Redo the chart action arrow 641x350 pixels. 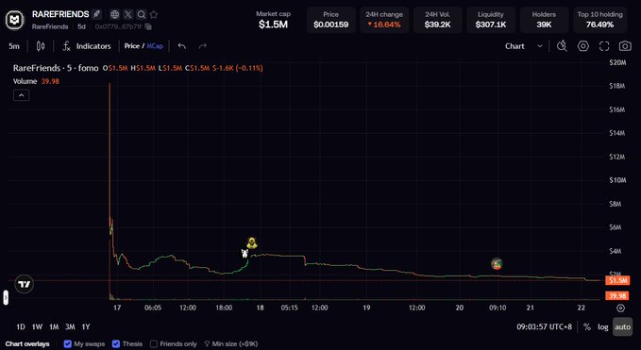tap(203, 46)
